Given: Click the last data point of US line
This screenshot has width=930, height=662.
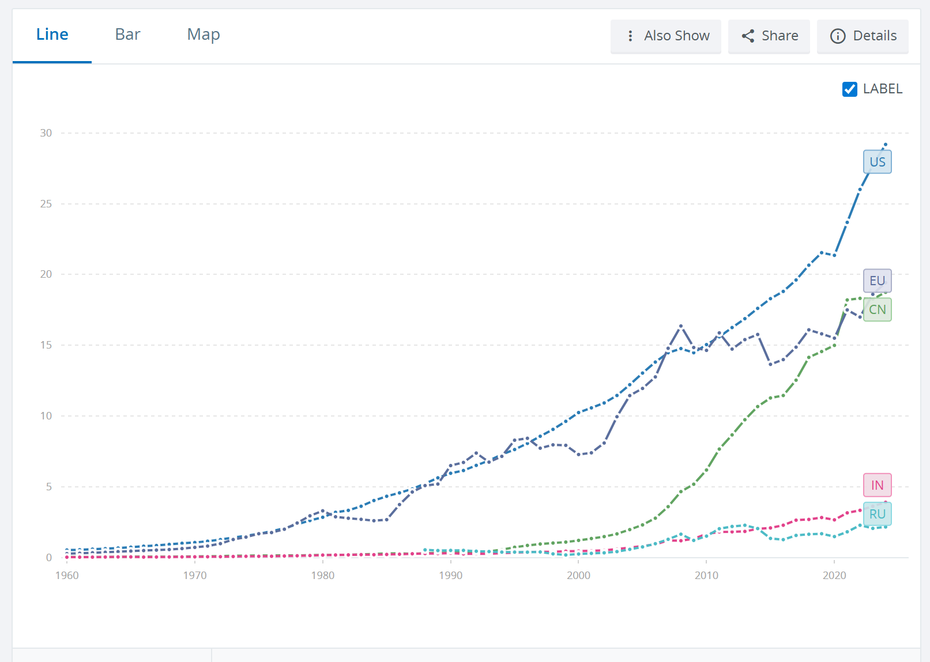Looking at the screenshot, I should 886,144.
